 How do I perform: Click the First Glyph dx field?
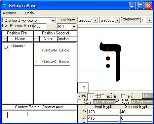tap(104, 112)
